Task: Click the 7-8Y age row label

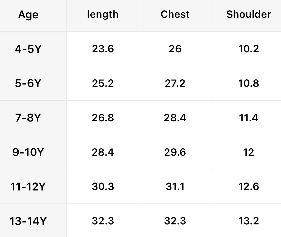Action: point(28,118)
